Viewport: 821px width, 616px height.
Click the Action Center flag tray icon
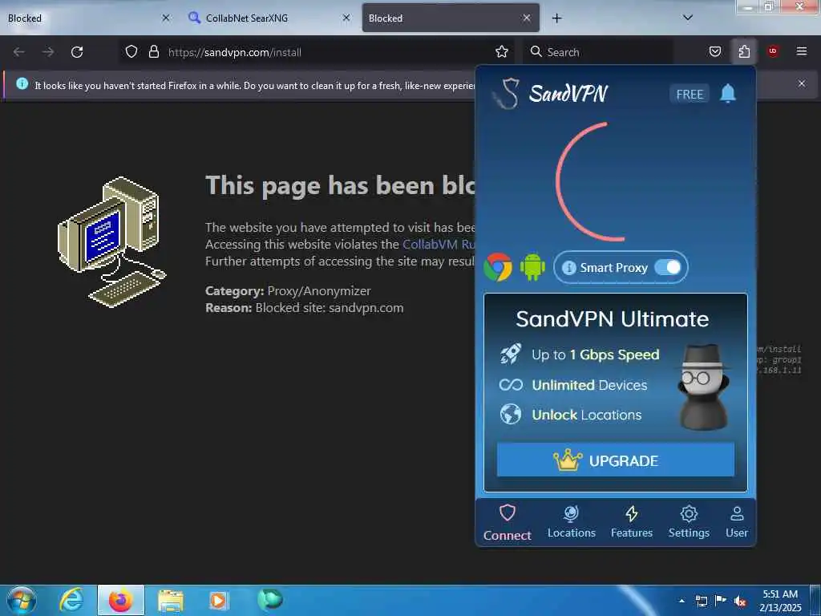(721, 600)
